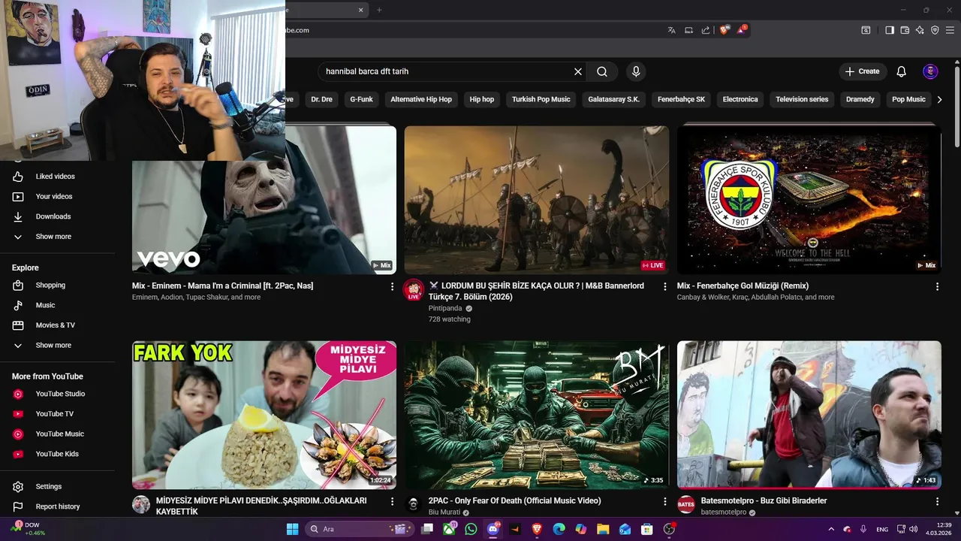Select the Pop Music filter chip

point(908,99)
